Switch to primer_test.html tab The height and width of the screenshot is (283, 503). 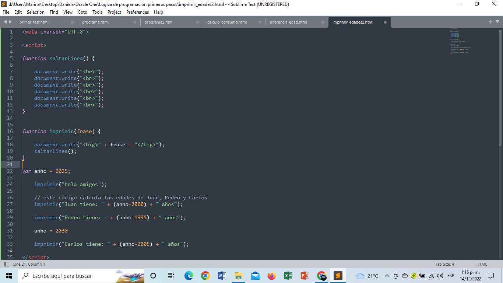point(34,22)
